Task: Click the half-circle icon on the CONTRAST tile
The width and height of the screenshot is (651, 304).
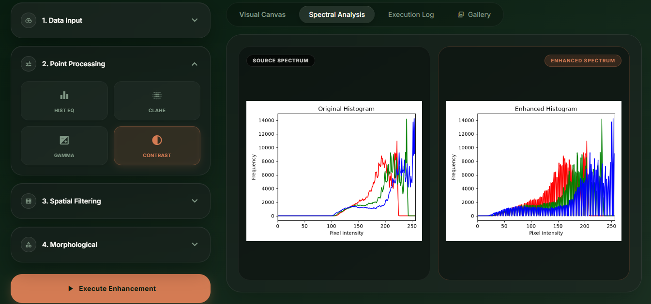Action: (157, 140)
